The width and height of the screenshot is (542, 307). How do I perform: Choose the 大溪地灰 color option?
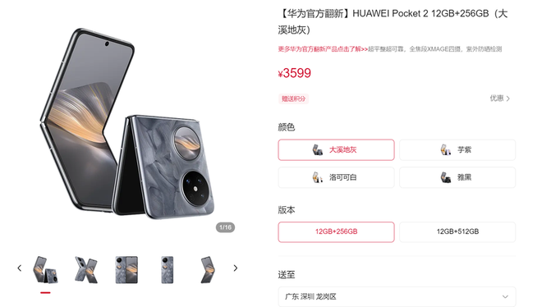pos(336,150)
